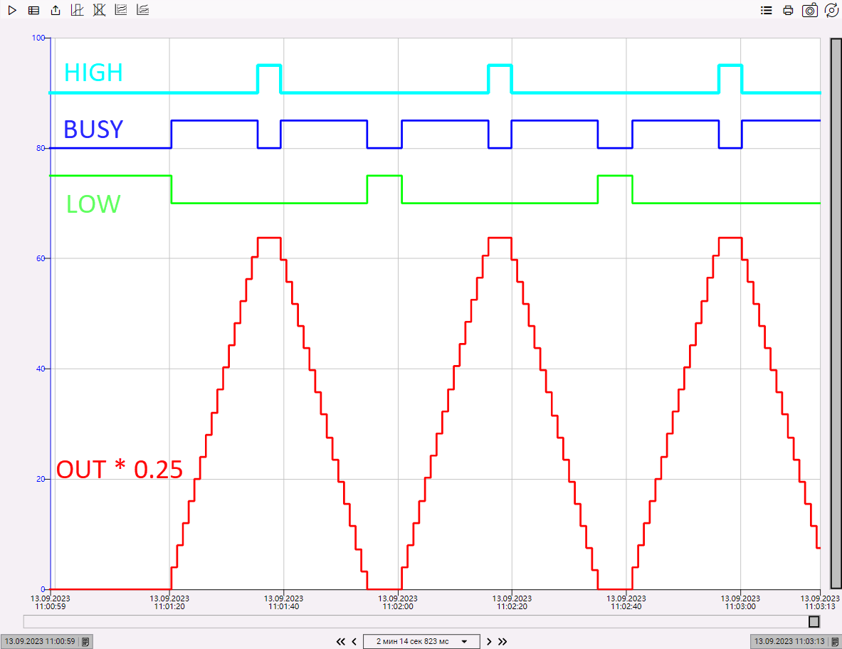Click the horizontal timeline scrollbar below the chart

coord(420,621)
